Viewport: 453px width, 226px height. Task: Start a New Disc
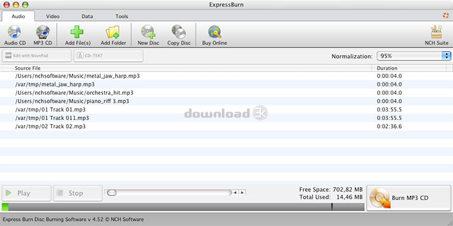(149, 32)
